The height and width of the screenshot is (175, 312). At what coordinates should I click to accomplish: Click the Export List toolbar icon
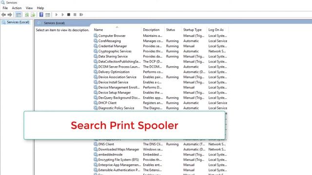click(x=33, y=15)
